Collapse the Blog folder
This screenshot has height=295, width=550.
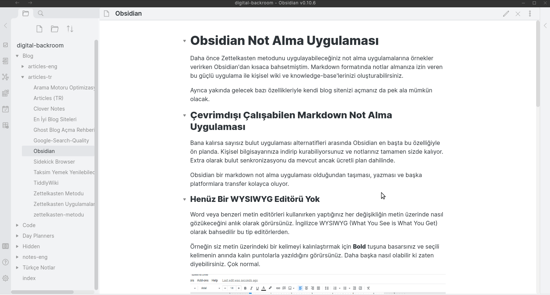[17, 56]
